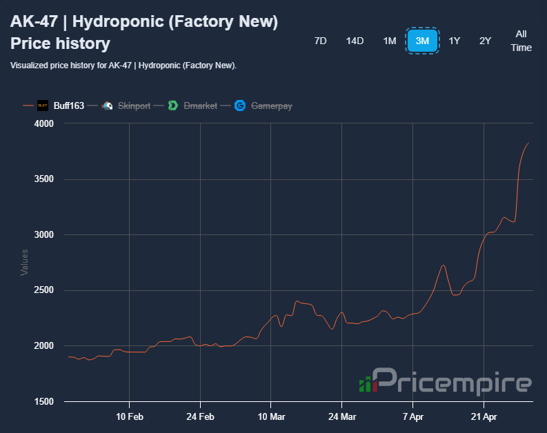Enable the Gamerpay series label
Viewport: 547px width, 433px height.
[x=271, y=105]
